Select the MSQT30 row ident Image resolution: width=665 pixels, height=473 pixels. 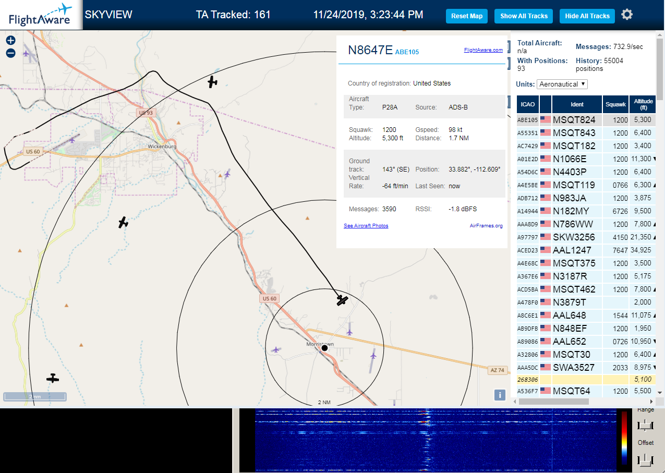572,355
